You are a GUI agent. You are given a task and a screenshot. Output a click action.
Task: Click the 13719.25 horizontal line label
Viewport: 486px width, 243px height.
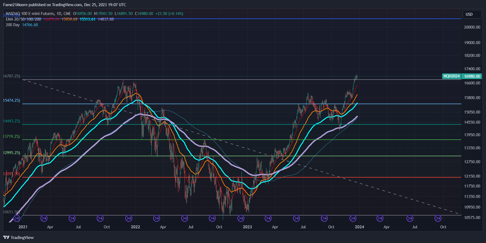click(12, 136)
